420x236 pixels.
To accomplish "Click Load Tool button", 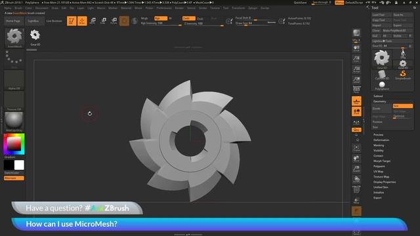I will coord(381,14).
